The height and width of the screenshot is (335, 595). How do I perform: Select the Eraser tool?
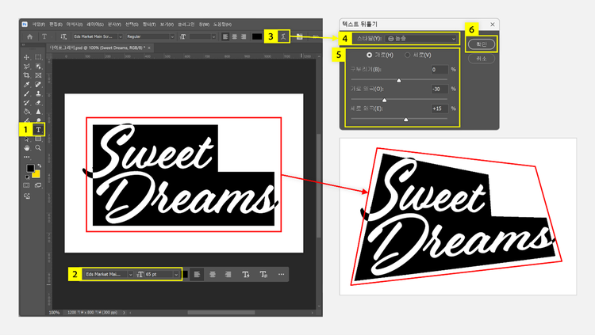38,103
